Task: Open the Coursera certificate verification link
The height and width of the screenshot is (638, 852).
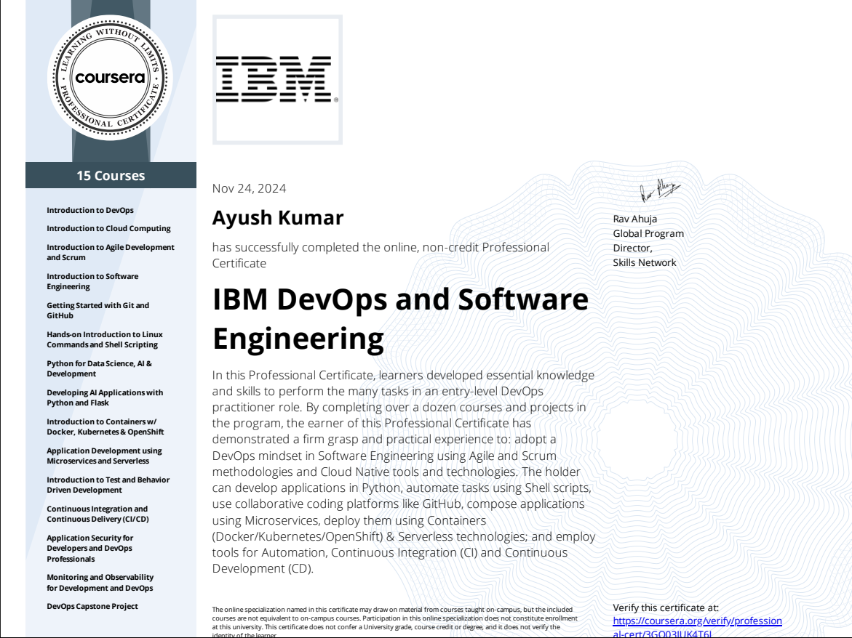Action: point(697,626)
